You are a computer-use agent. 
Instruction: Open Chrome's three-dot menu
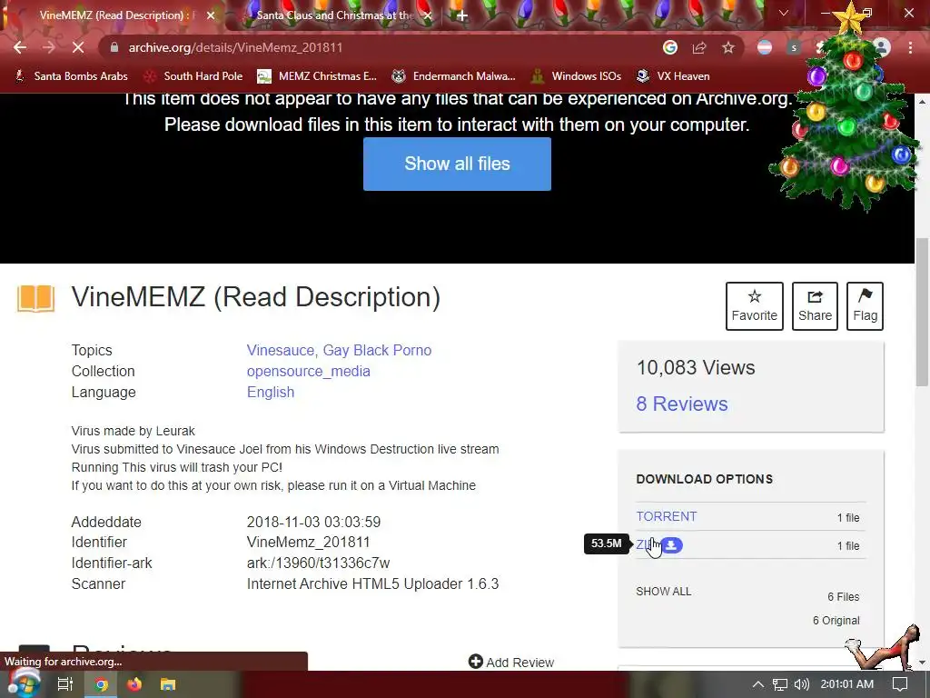click(x=910, y=47)
